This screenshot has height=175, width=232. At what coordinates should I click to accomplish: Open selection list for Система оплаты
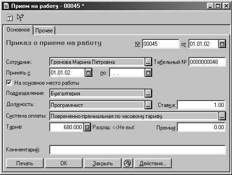click(222, 116)
